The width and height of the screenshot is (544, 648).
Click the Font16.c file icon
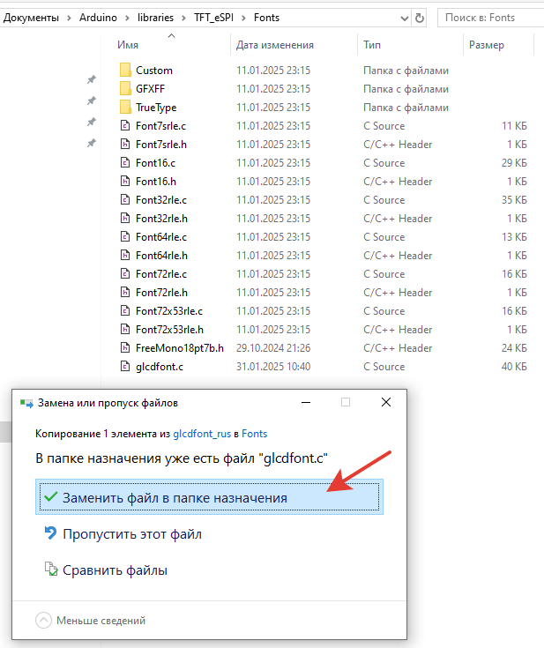coord(125,163)
